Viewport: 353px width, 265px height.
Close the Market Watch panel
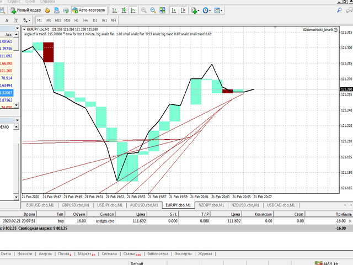(x=17, y=28)
